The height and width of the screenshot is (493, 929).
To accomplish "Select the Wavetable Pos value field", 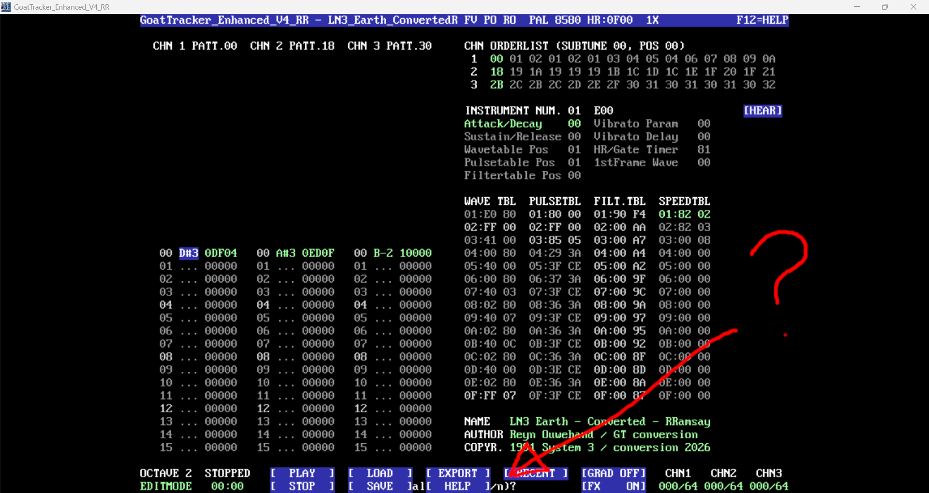I will pos(574,150).
